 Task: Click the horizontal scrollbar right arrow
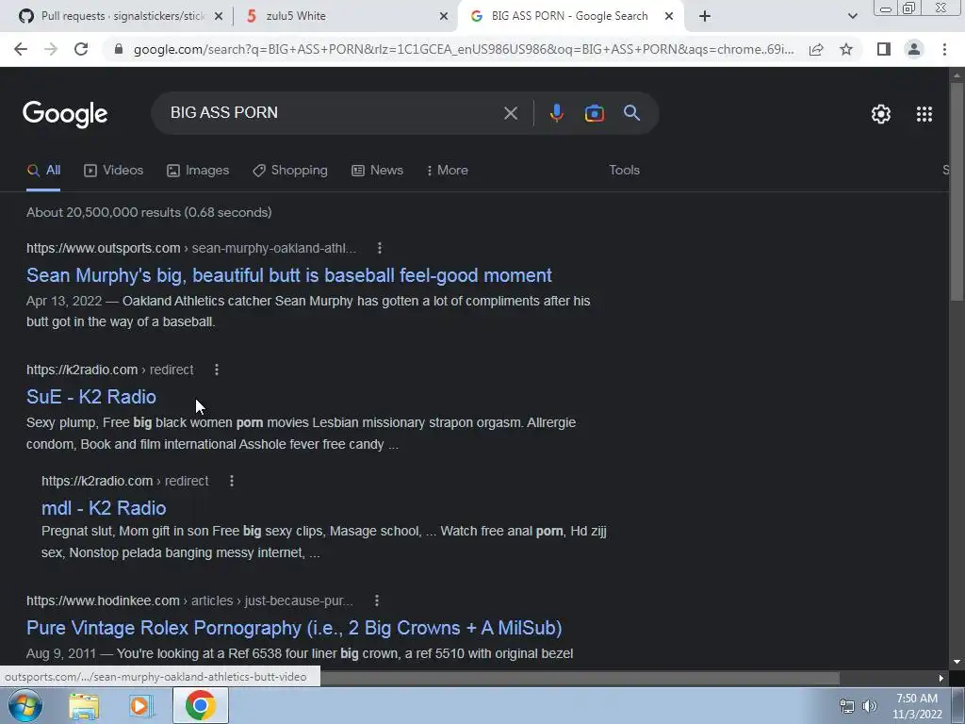941,678
